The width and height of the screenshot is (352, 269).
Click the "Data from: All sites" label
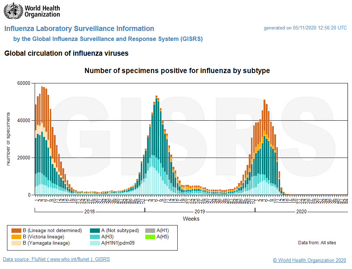coord(317,243)
